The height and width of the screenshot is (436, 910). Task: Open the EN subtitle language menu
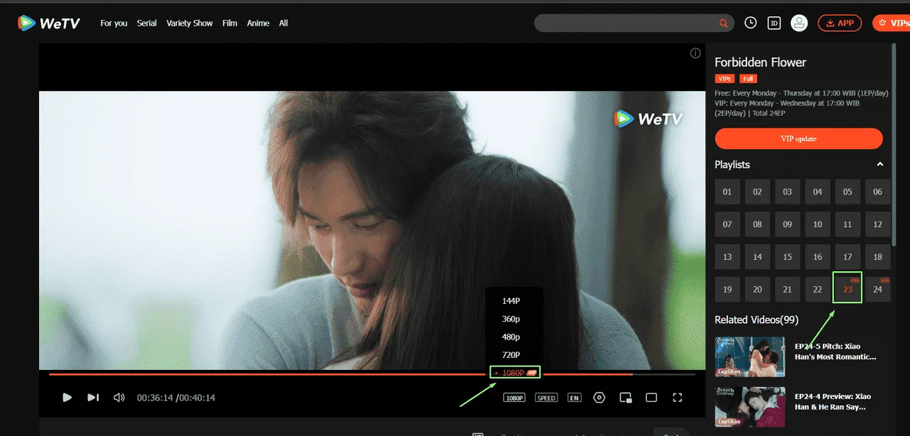click(x=574, y=398)
